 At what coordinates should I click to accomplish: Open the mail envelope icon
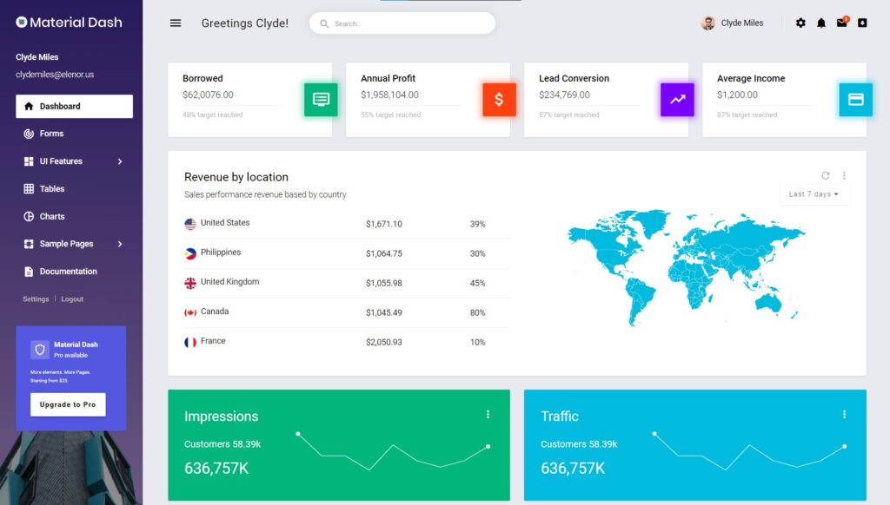(x=841, y=22)
